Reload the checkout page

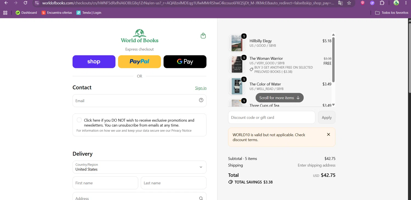(25, 3)
